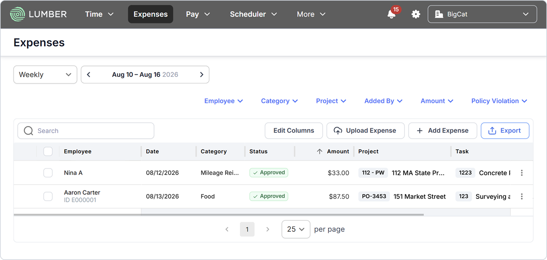Expand the Added By filter

point(383,101)
